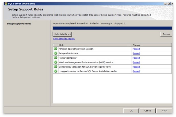Open Passed link for Long path names rule

[x=136, y=71]
